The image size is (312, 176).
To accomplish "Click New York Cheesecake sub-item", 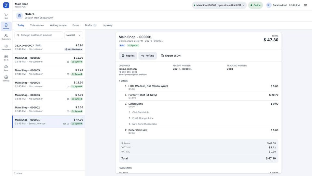I will pos(144,124).
